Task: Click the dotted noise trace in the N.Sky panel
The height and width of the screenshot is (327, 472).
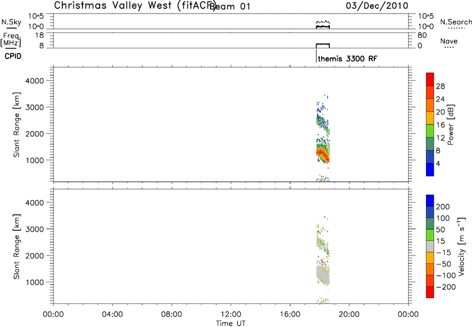Action: click(323, 22)
